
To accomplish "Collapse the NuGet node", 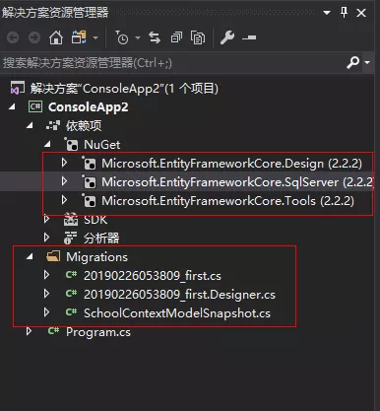I will pyautogui.click(x=48, y=144).
